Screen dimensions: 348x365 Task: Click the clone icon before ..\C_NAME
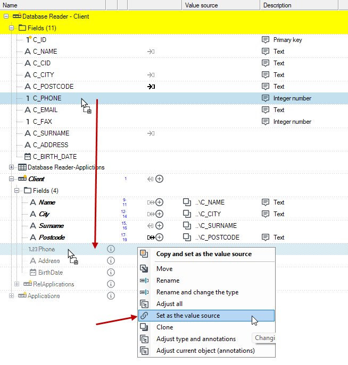(x=187, y=202)
